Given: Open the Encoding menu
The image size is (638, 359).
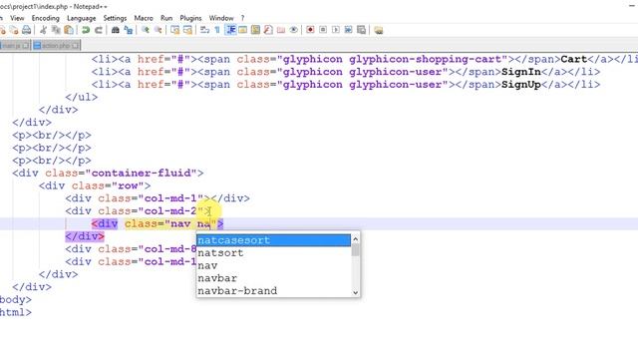Looking at the screenshot, I should [46, 18].
